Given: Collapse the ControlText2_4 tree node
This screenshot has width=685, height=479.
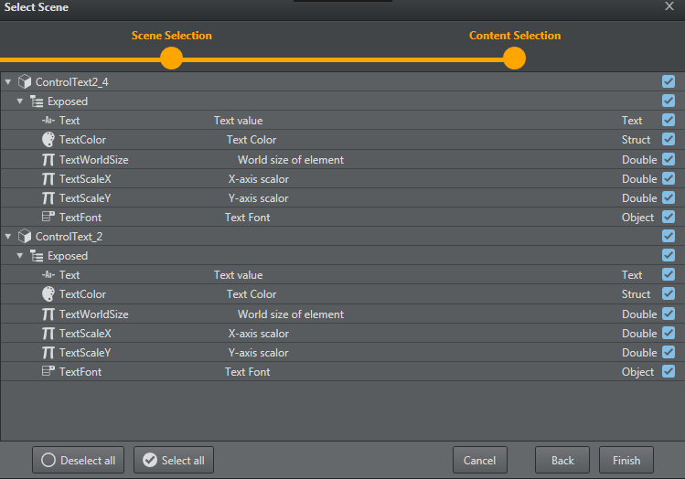Looking at the screenshot, I should pyautogui.click(x=8, y=82).
